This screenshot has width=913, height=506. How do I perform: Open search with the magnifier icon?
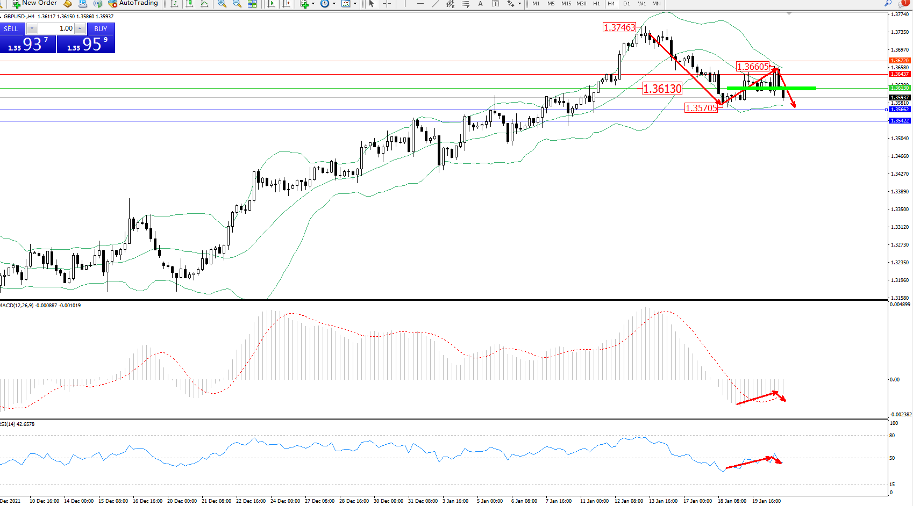pyautogui.click(x=888, y=3)
